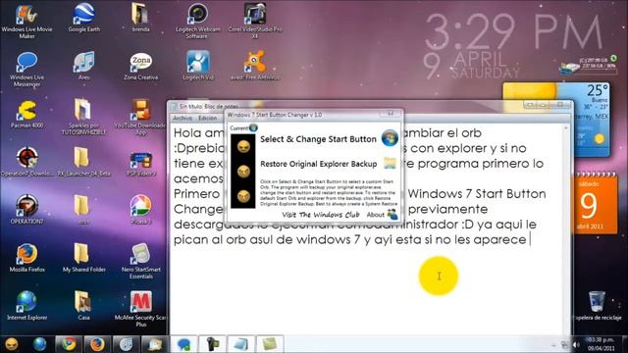Open Internet Explorer desktop icon
Viewport: 628px width, 353px height.
[x=26, y=306]
